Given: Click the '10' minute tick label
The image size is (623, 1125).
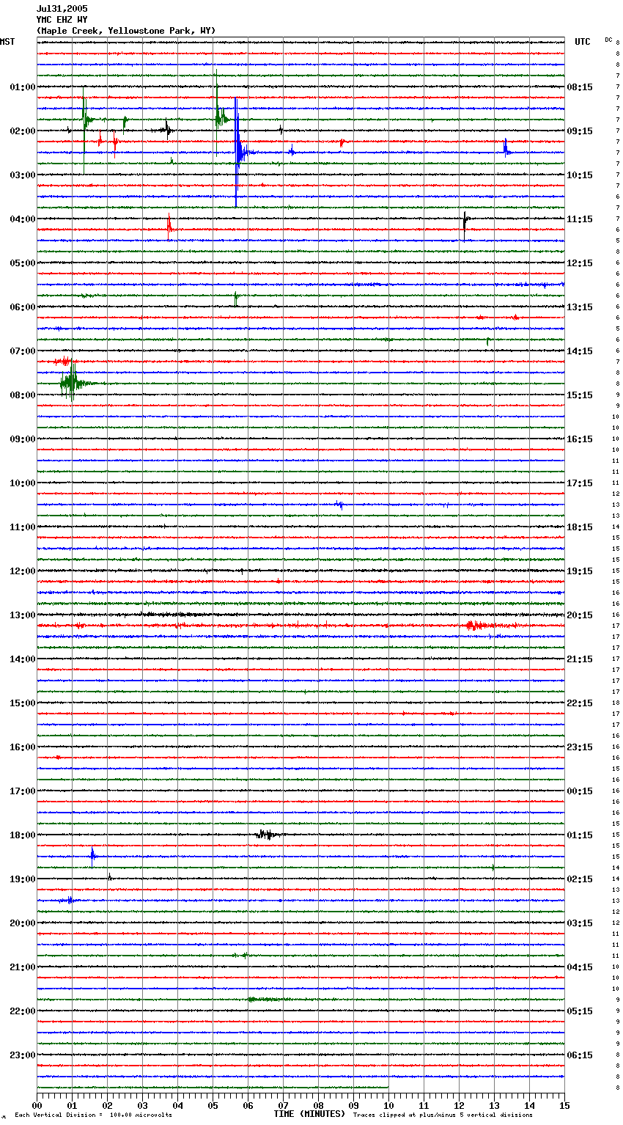Looking at the screenshot, I should click(x=388, y=1105).
